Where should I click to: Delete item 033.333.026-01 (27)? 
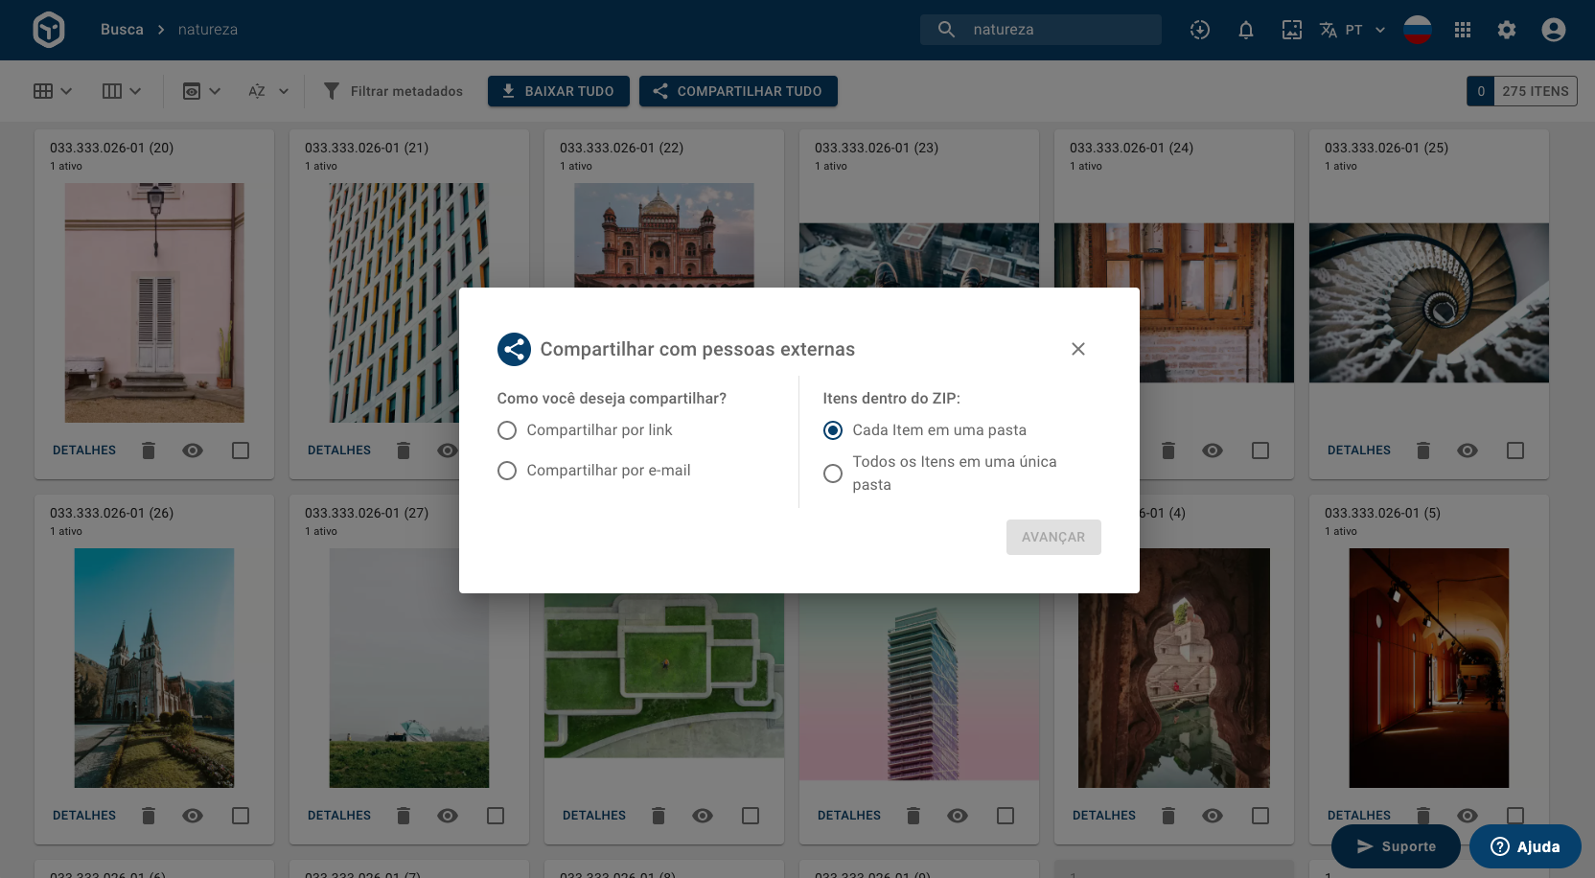click(x=404, y=816)
